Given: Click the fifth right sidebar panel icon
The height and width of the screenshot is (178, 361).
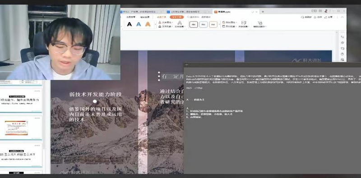Looking at the screenshot, I should pos(342,59).
